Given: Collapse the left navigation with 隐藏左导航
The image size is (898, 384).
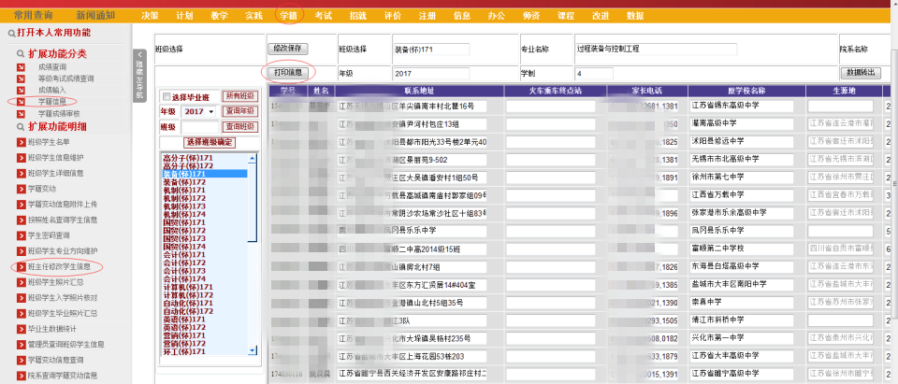Looking at the screenshot, I should click(139, 75).
